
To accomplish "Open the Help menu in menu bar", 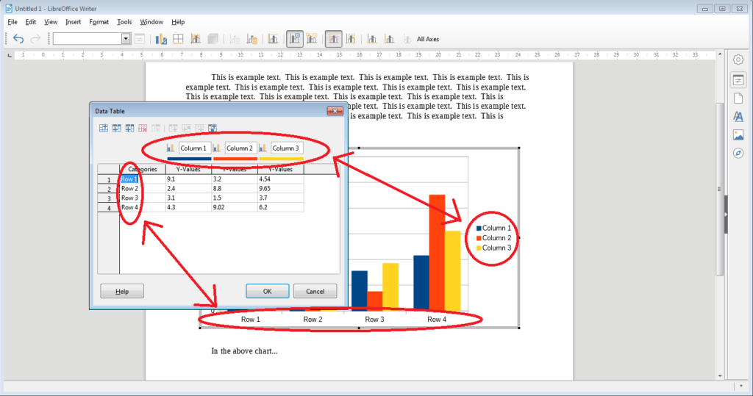I will tap(178, 21).
